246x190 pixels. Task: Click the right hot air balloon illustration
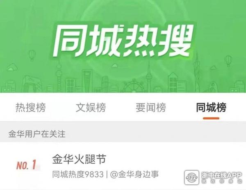pos(228,61)
